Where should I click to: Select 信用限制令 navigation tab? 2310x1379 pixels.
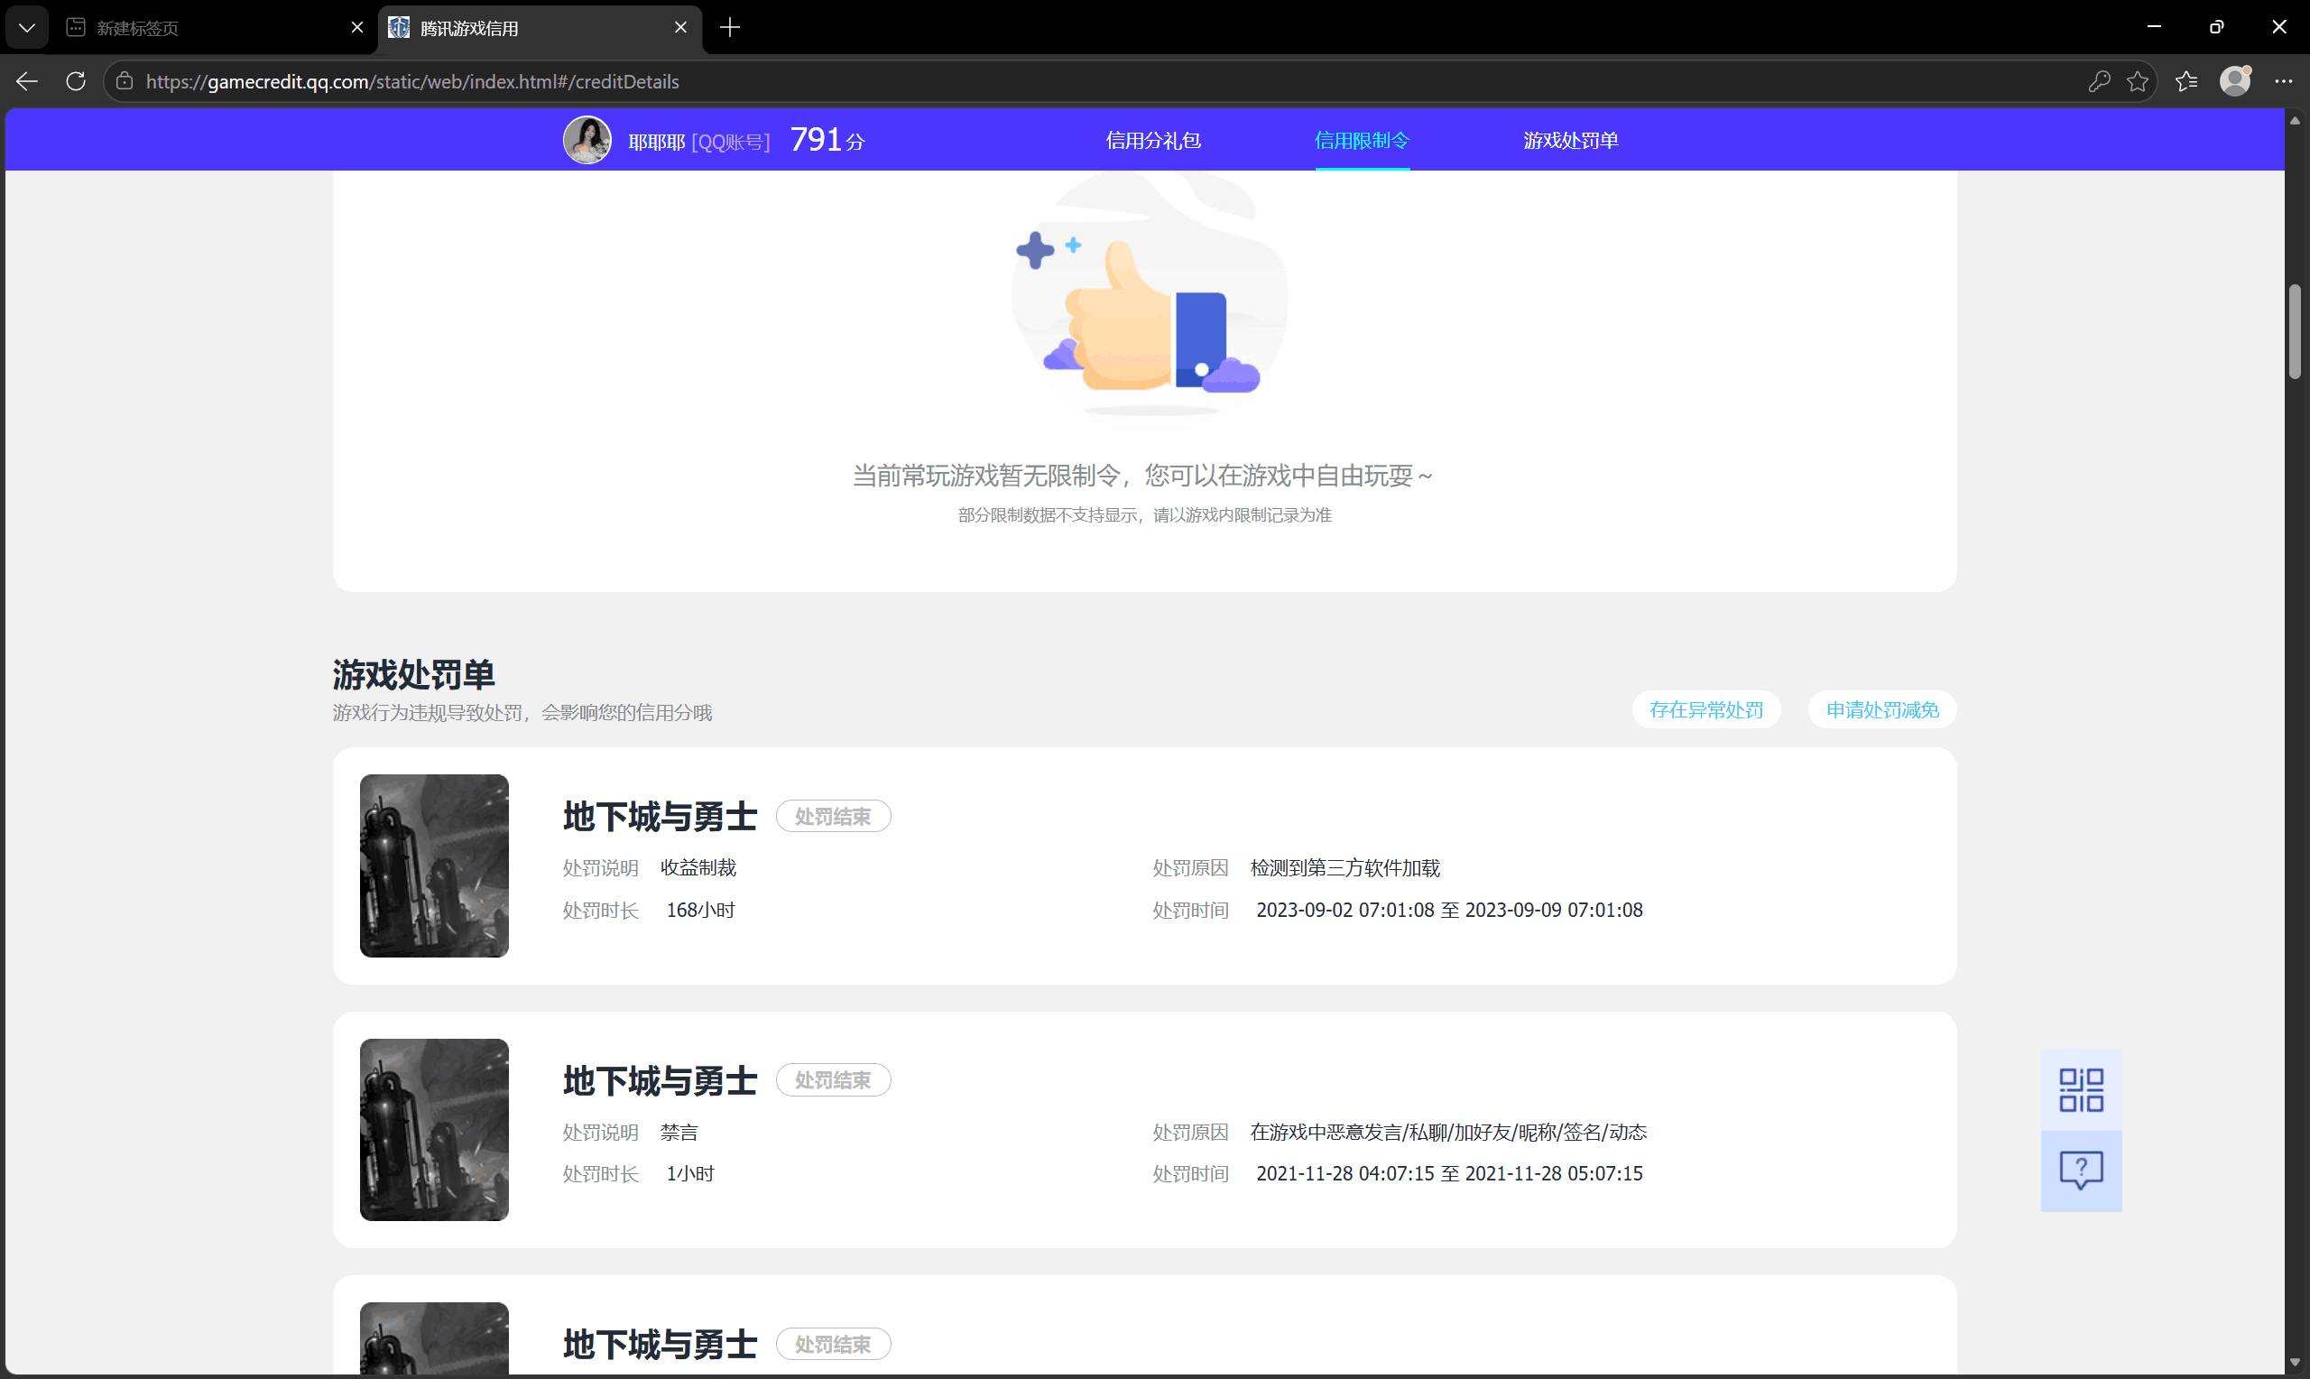(1362, 140)
